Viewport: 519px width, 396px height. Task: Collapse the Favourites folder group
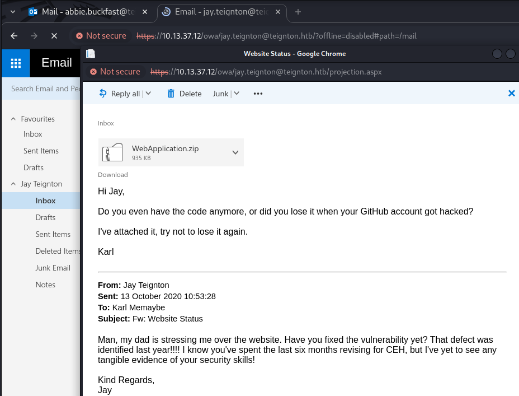click(x=13, y=119)
